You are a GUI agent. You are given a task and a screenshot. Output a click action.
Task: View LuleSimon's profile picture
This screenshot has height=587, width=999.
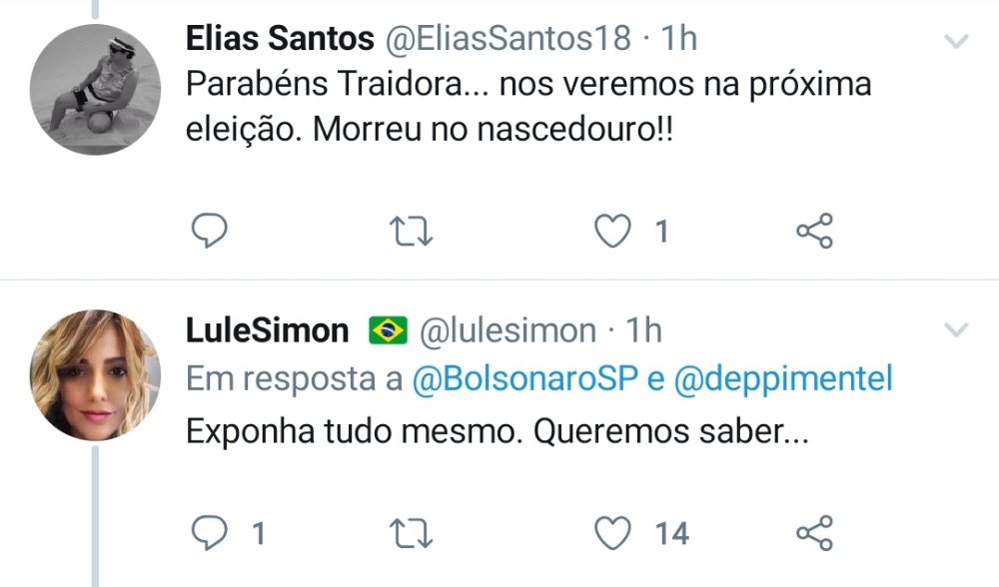(95, 375)
